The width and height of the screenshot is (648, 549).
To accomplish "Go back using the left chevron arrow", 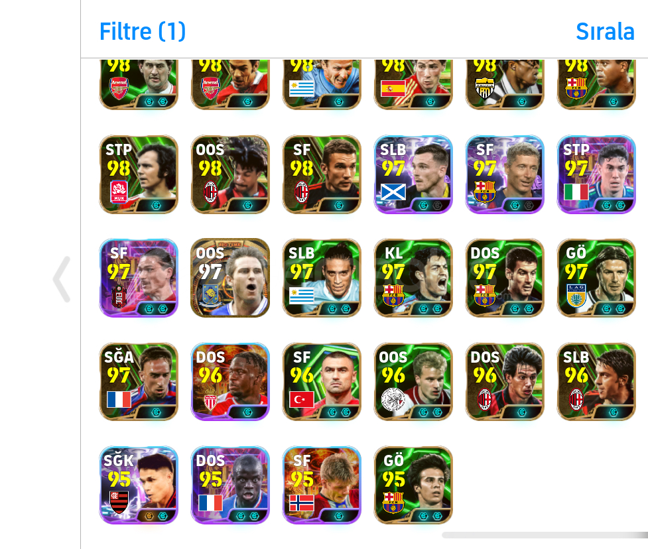I will click(62, 279).
